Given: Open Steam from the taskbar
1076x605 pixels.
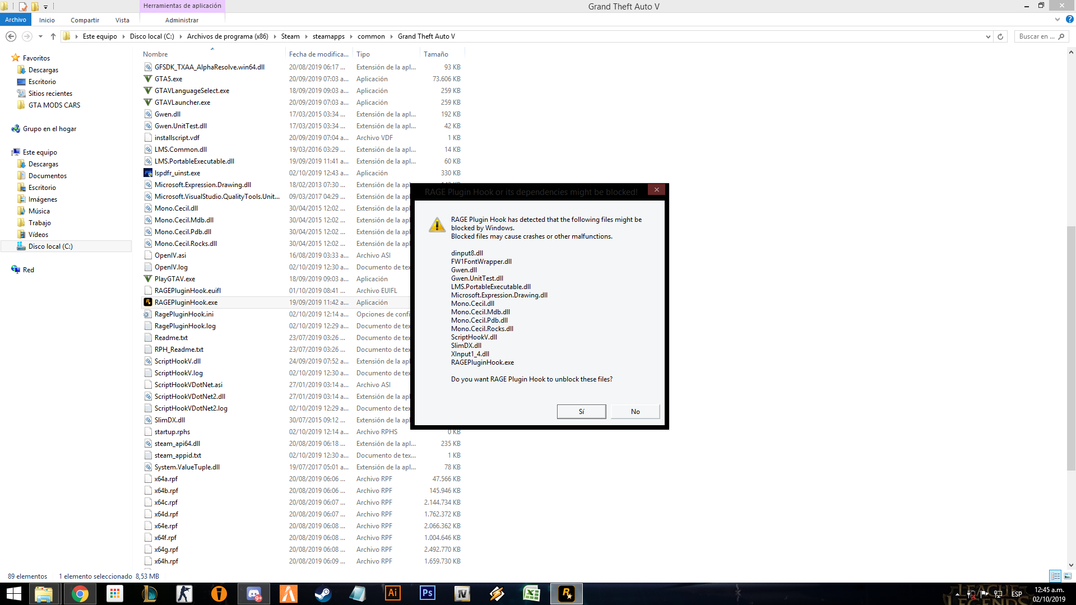Looking at the screenshot, I should coord(323,594).
